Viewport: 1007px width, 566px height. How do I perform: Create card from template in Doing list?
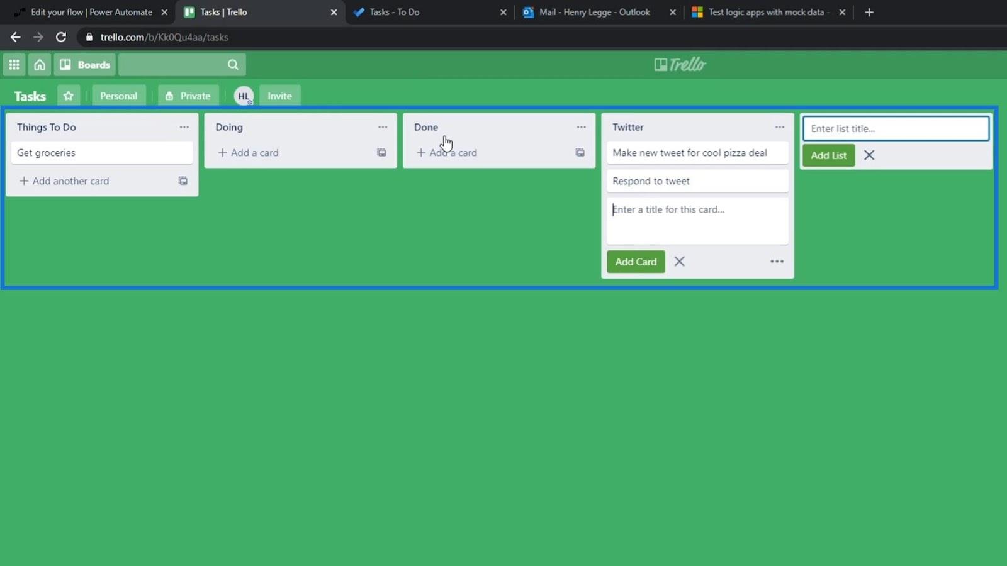[x=381, y=153]
